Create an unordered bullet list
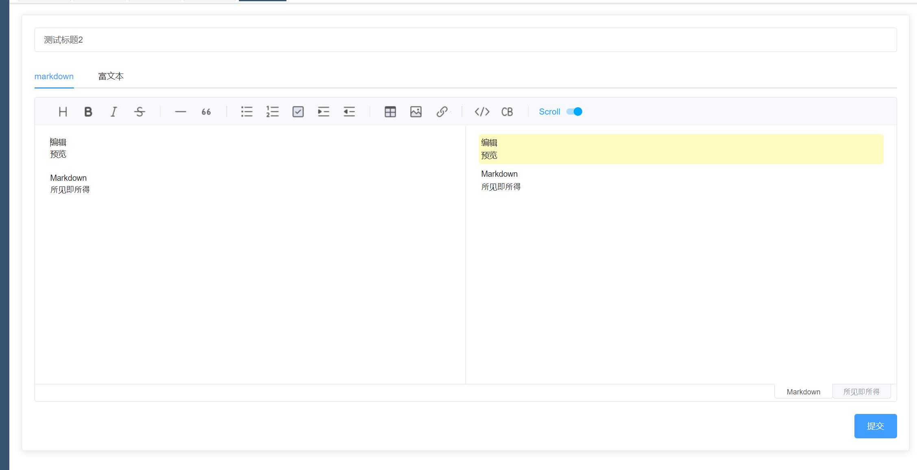Viewport: 917px width, 470px height. 247,112
